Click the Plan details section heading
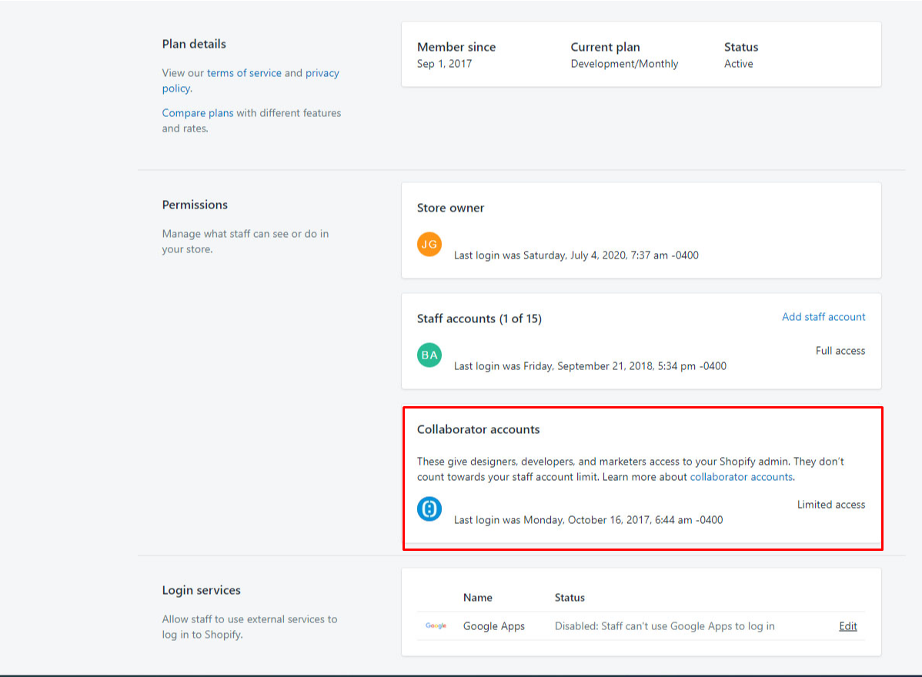Image resolution: width=922 pixels, height=677 pixels. 194,44
